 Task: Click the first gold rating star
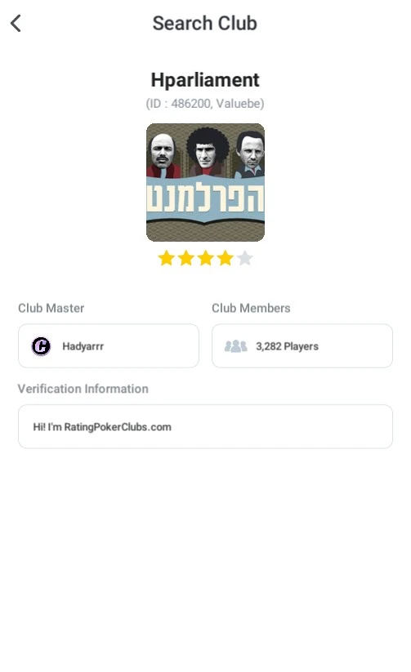pyautogui.click(x=166, y=258)
